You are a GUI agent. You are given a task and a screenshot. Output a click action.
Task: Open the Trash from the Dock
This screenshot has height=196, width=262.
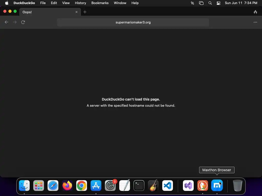click(237, 186)
